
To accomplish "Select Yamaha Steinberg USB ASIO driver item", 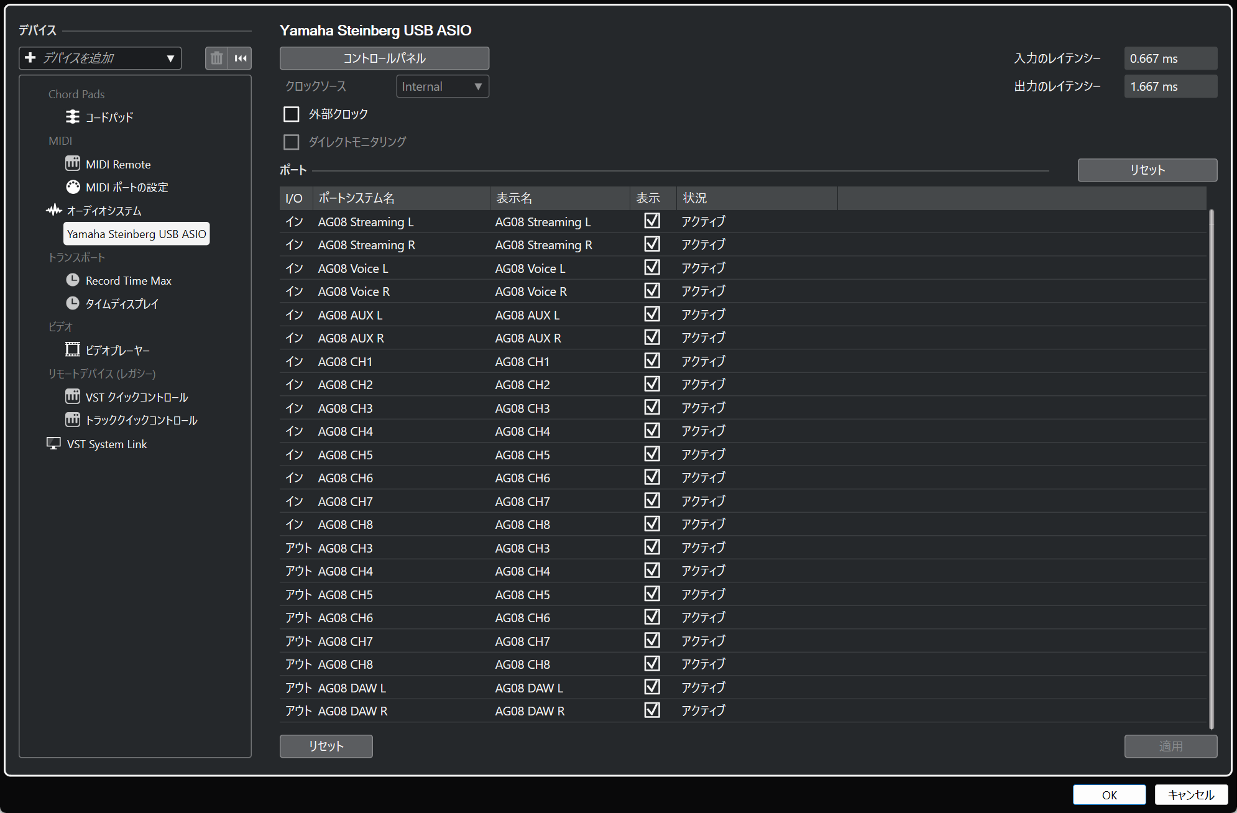I will [x=137, y=234].
